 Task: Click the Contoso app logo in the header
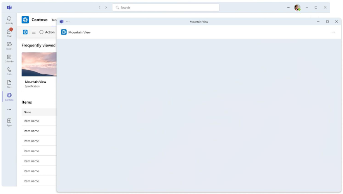point(25,20)
